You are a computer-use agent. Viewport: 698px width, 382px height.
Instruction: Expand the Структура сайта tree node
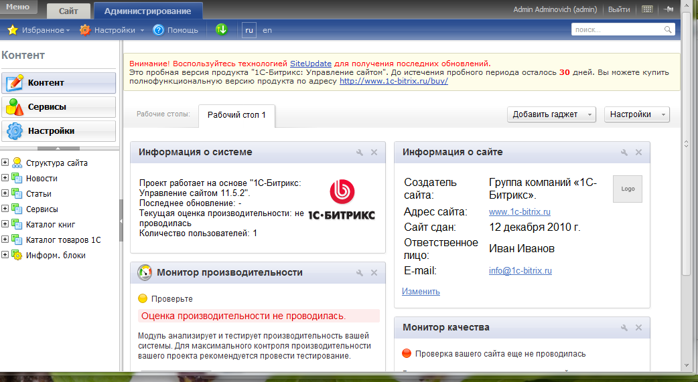click(5, 163)
